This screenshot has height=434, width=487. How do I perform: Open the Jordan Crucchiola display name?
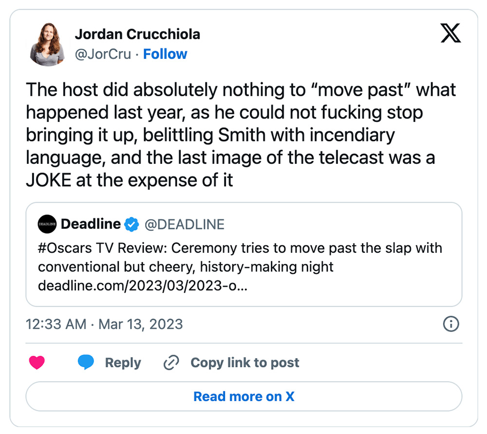coord(138,34)
